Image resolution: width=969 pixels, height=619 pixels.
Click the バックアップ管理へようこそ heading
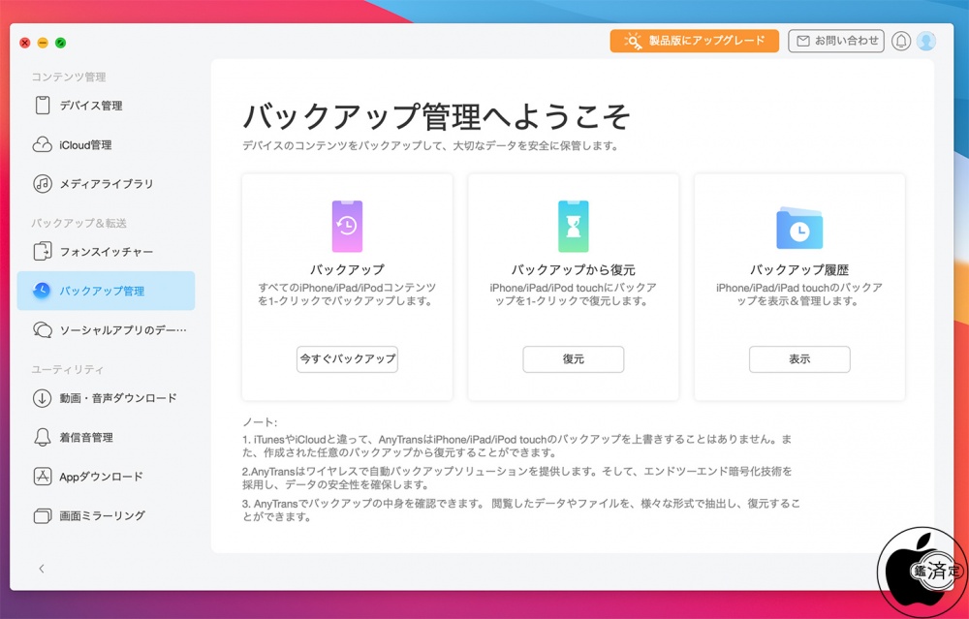(x=436, y=116)
